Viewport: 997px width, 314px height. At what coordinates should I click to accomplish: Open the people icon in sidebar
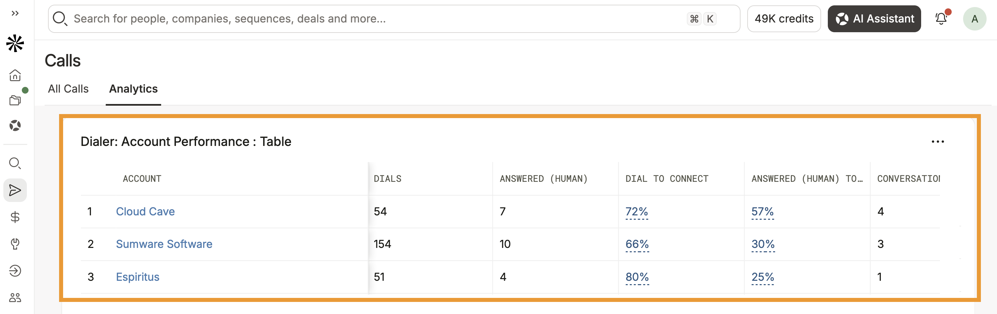[15, 297]
